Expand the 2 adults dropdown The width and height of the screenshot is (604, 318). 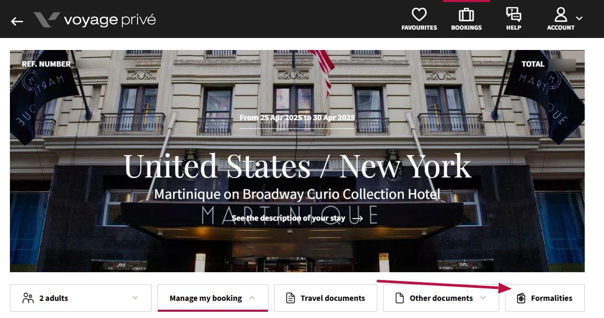[81, 298]
